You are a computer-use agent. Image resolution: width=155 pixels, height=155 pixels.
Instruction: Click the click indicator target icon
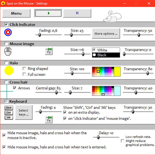point(8,32)
